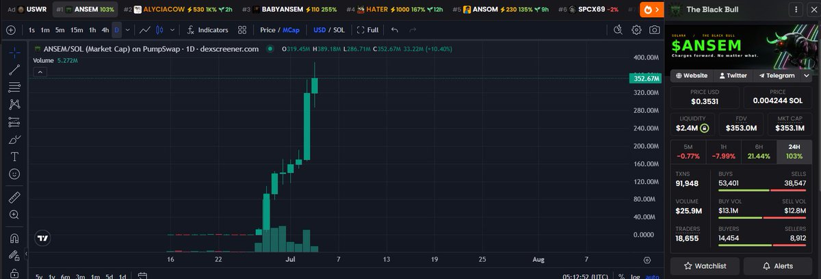Select the candlestick chart type

(161, 30)
